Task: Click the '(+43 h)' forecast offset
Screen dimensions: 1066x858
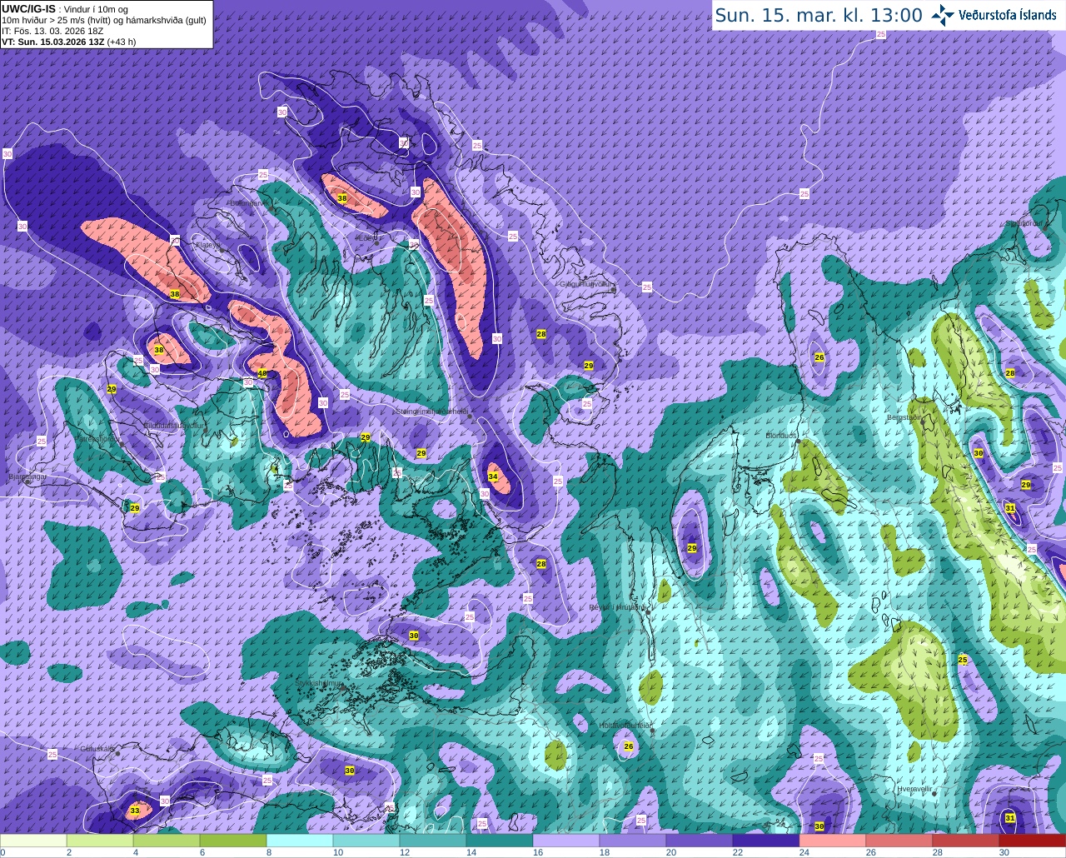Action: coord(122,41)
